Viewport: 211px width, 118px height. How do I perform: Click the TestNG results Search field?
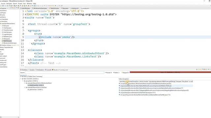(x=65, y=72)
